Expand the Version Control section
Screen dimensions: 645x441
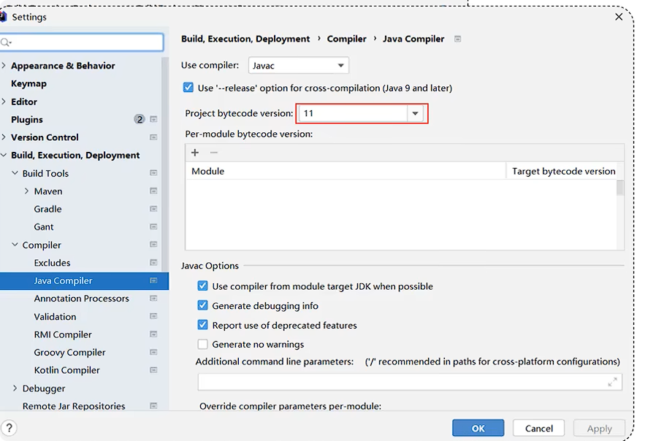[x=4, y=137]
